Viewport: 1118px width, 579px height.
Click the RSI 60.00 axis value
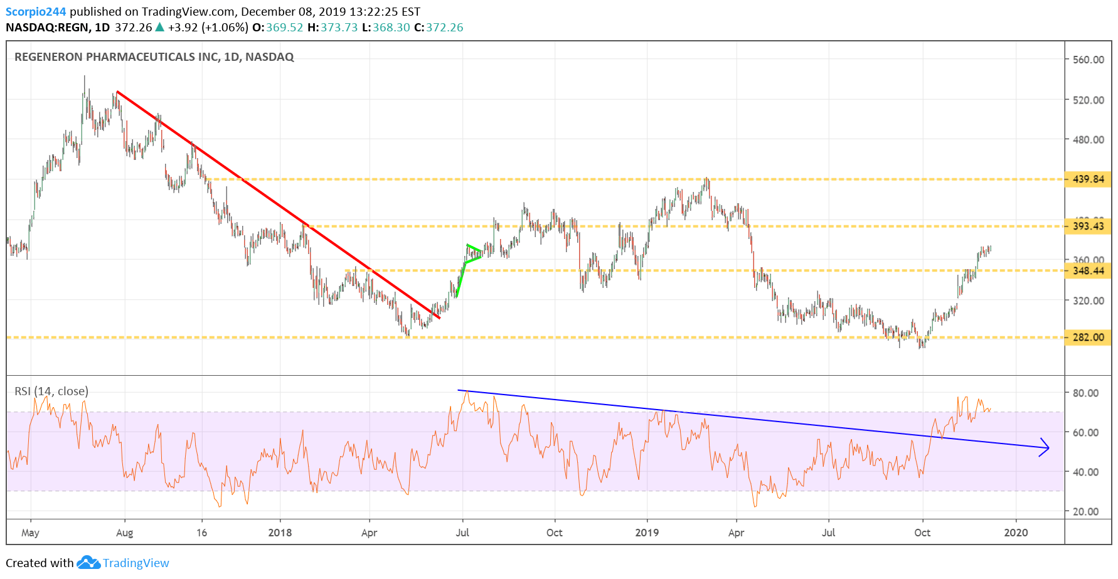pos(1085,432)
